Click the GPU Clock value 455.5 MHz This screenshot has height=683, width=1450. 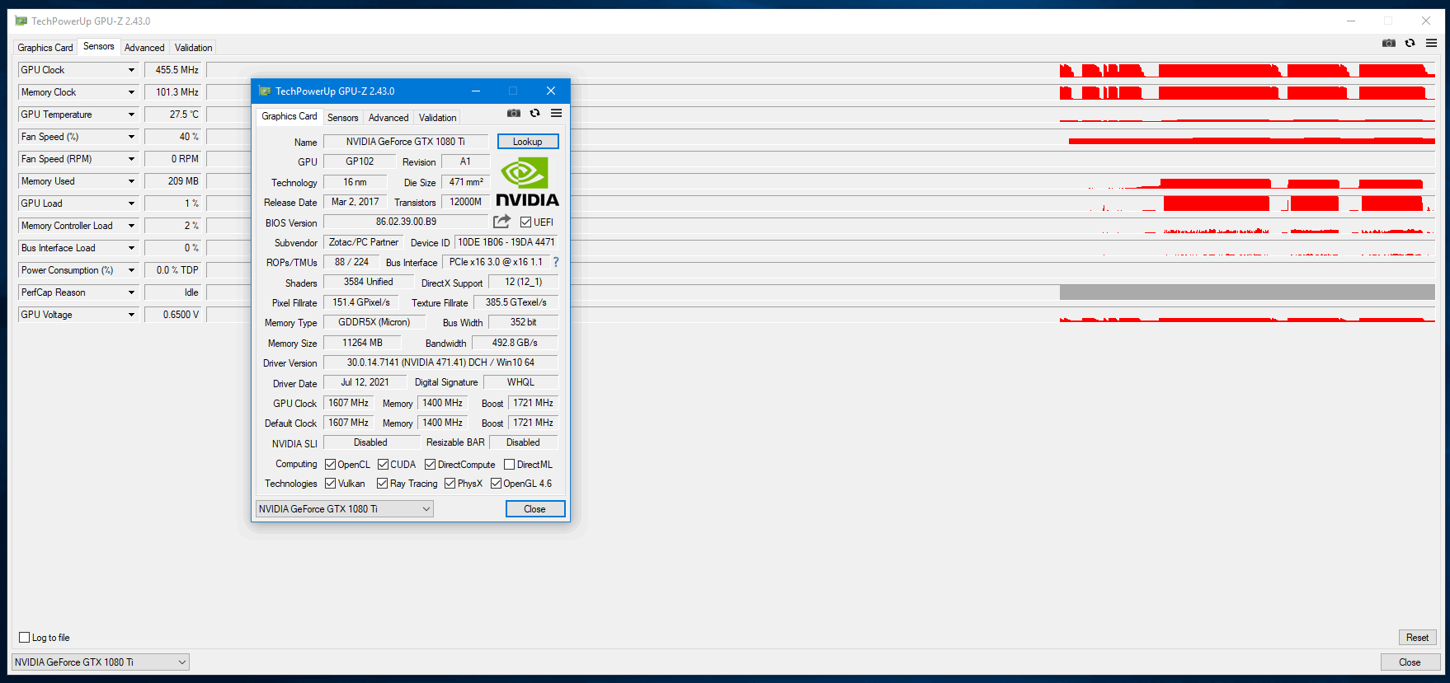click(173, 70)
